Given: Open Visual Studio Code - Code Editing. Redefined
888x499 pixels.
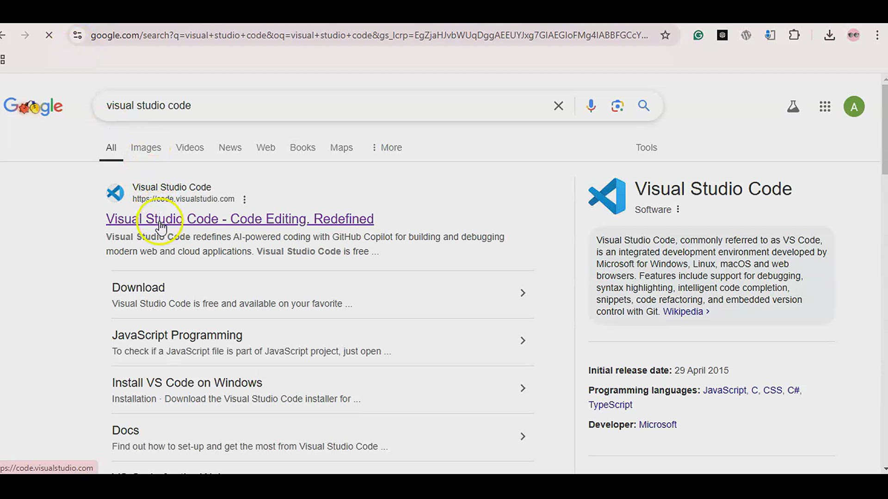Looking at the screenshot, I should point(240,219).
